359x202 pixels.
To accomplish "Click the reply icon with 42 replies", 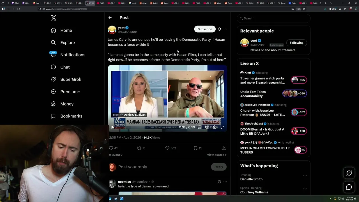I will [x=111, y=148].
